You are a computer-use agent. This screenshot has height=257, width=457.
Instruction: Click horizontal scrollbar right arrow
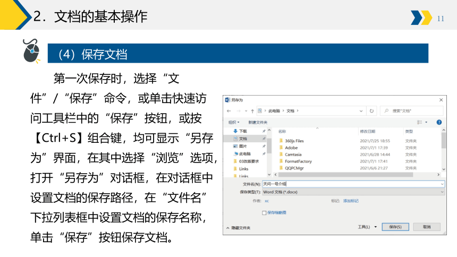pyautogui.click(x=438, y=175)
